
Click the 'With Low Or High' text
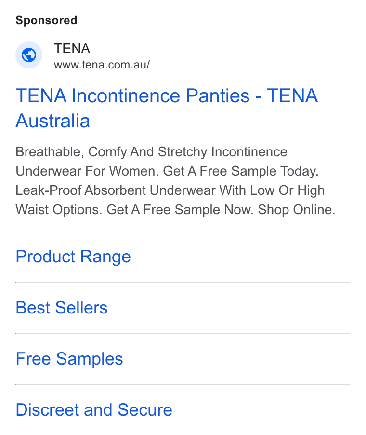[272, 190]
